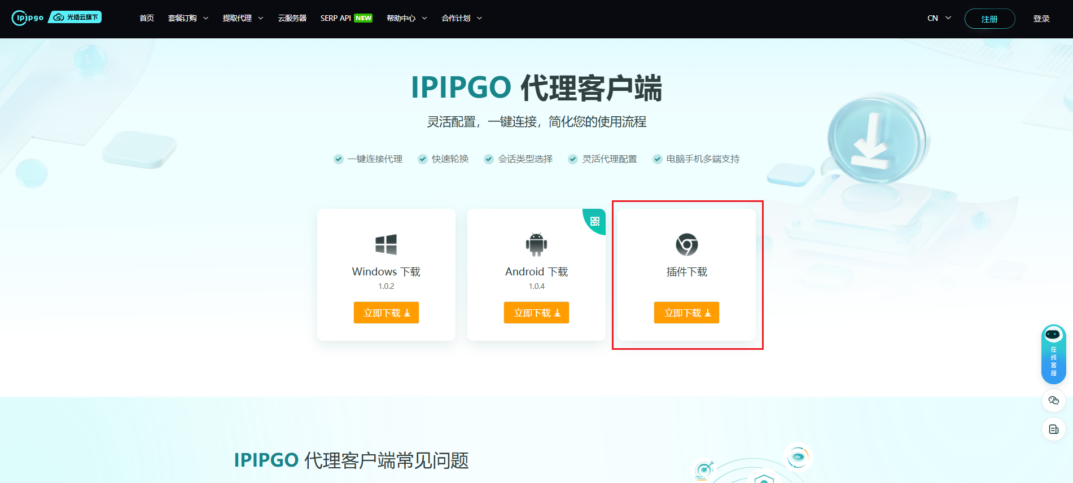Click the WeChat chat bubble icon
Image resolution: width=1073 pixels, height=483 pixels.
coord(1053,401)
